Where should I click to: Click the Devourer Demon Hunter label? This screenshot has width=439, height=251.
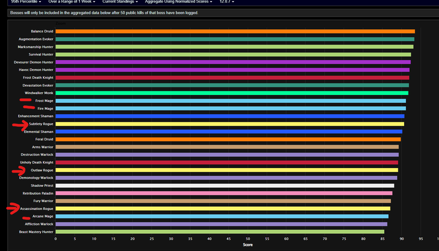[34, 62]
